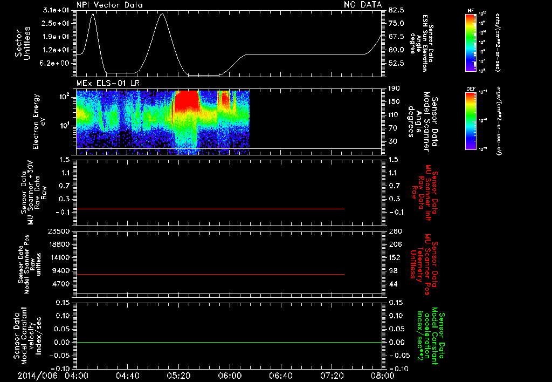Click the Sector Unitless axis label
This screenshot has width=552, height=382.
click(x=23, y=43)
